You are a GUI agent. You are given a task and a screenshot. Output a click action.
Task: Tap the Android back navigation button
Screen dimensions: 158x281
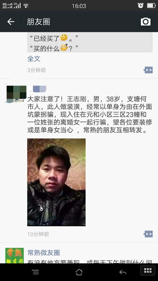tap(123, 272)
